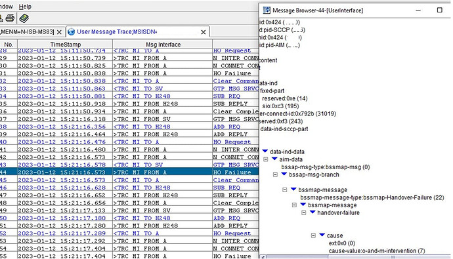Sort by the No. column header
This screenshot has height=259, width=453.
9,45
